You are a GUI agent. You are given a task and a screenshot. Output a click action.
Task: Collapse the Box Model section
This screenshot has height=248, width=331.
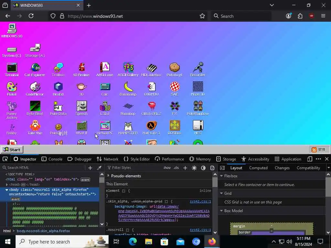point(221,211)
